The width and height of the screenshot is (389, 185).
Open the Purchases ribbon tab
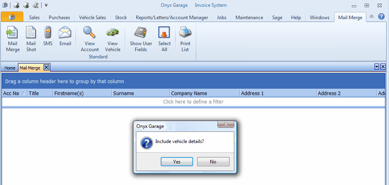(59, 17)
